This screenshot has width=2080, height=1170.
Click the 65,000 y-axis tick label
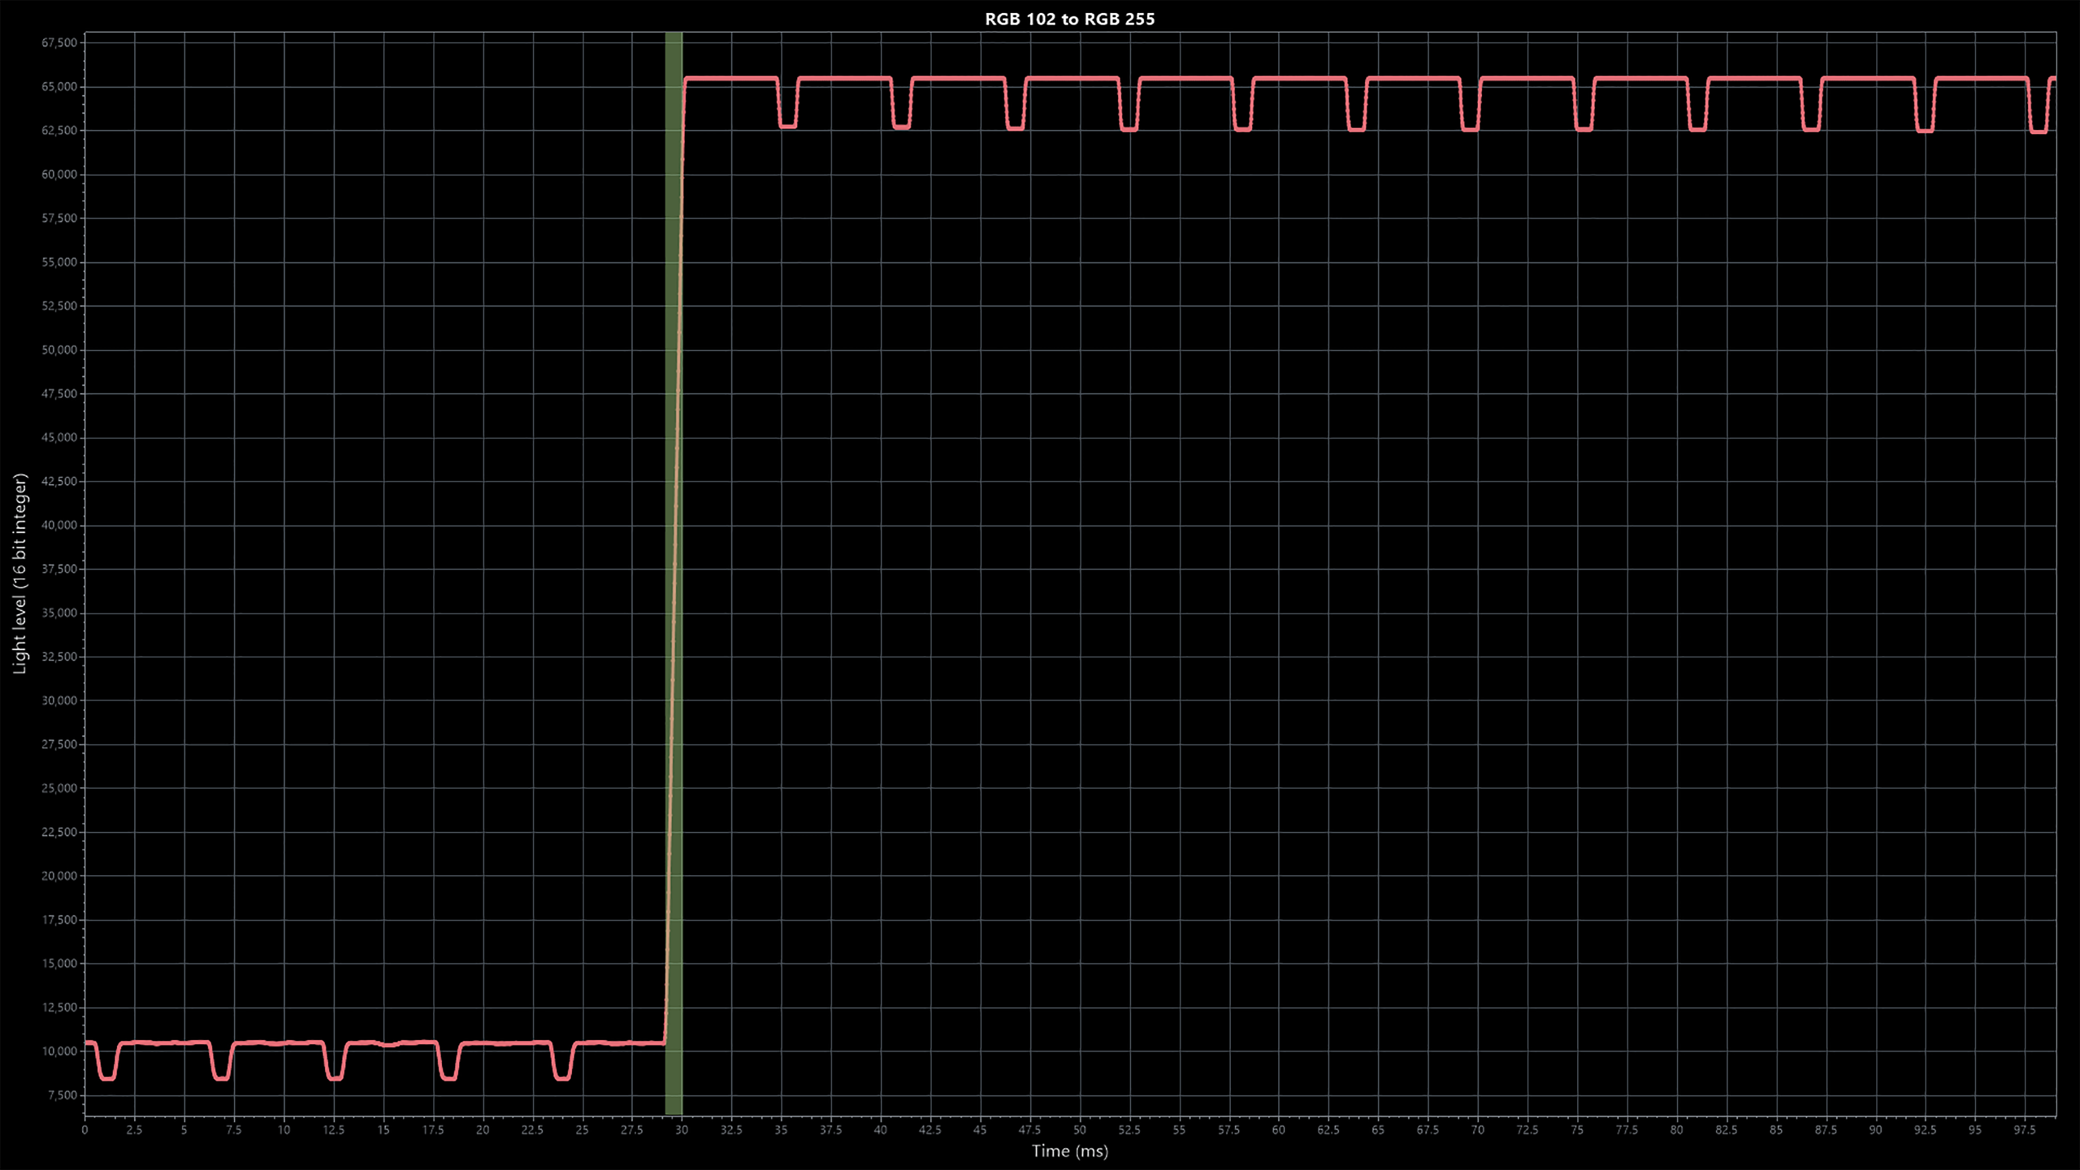pyautogui.click(x=59, y=87)
